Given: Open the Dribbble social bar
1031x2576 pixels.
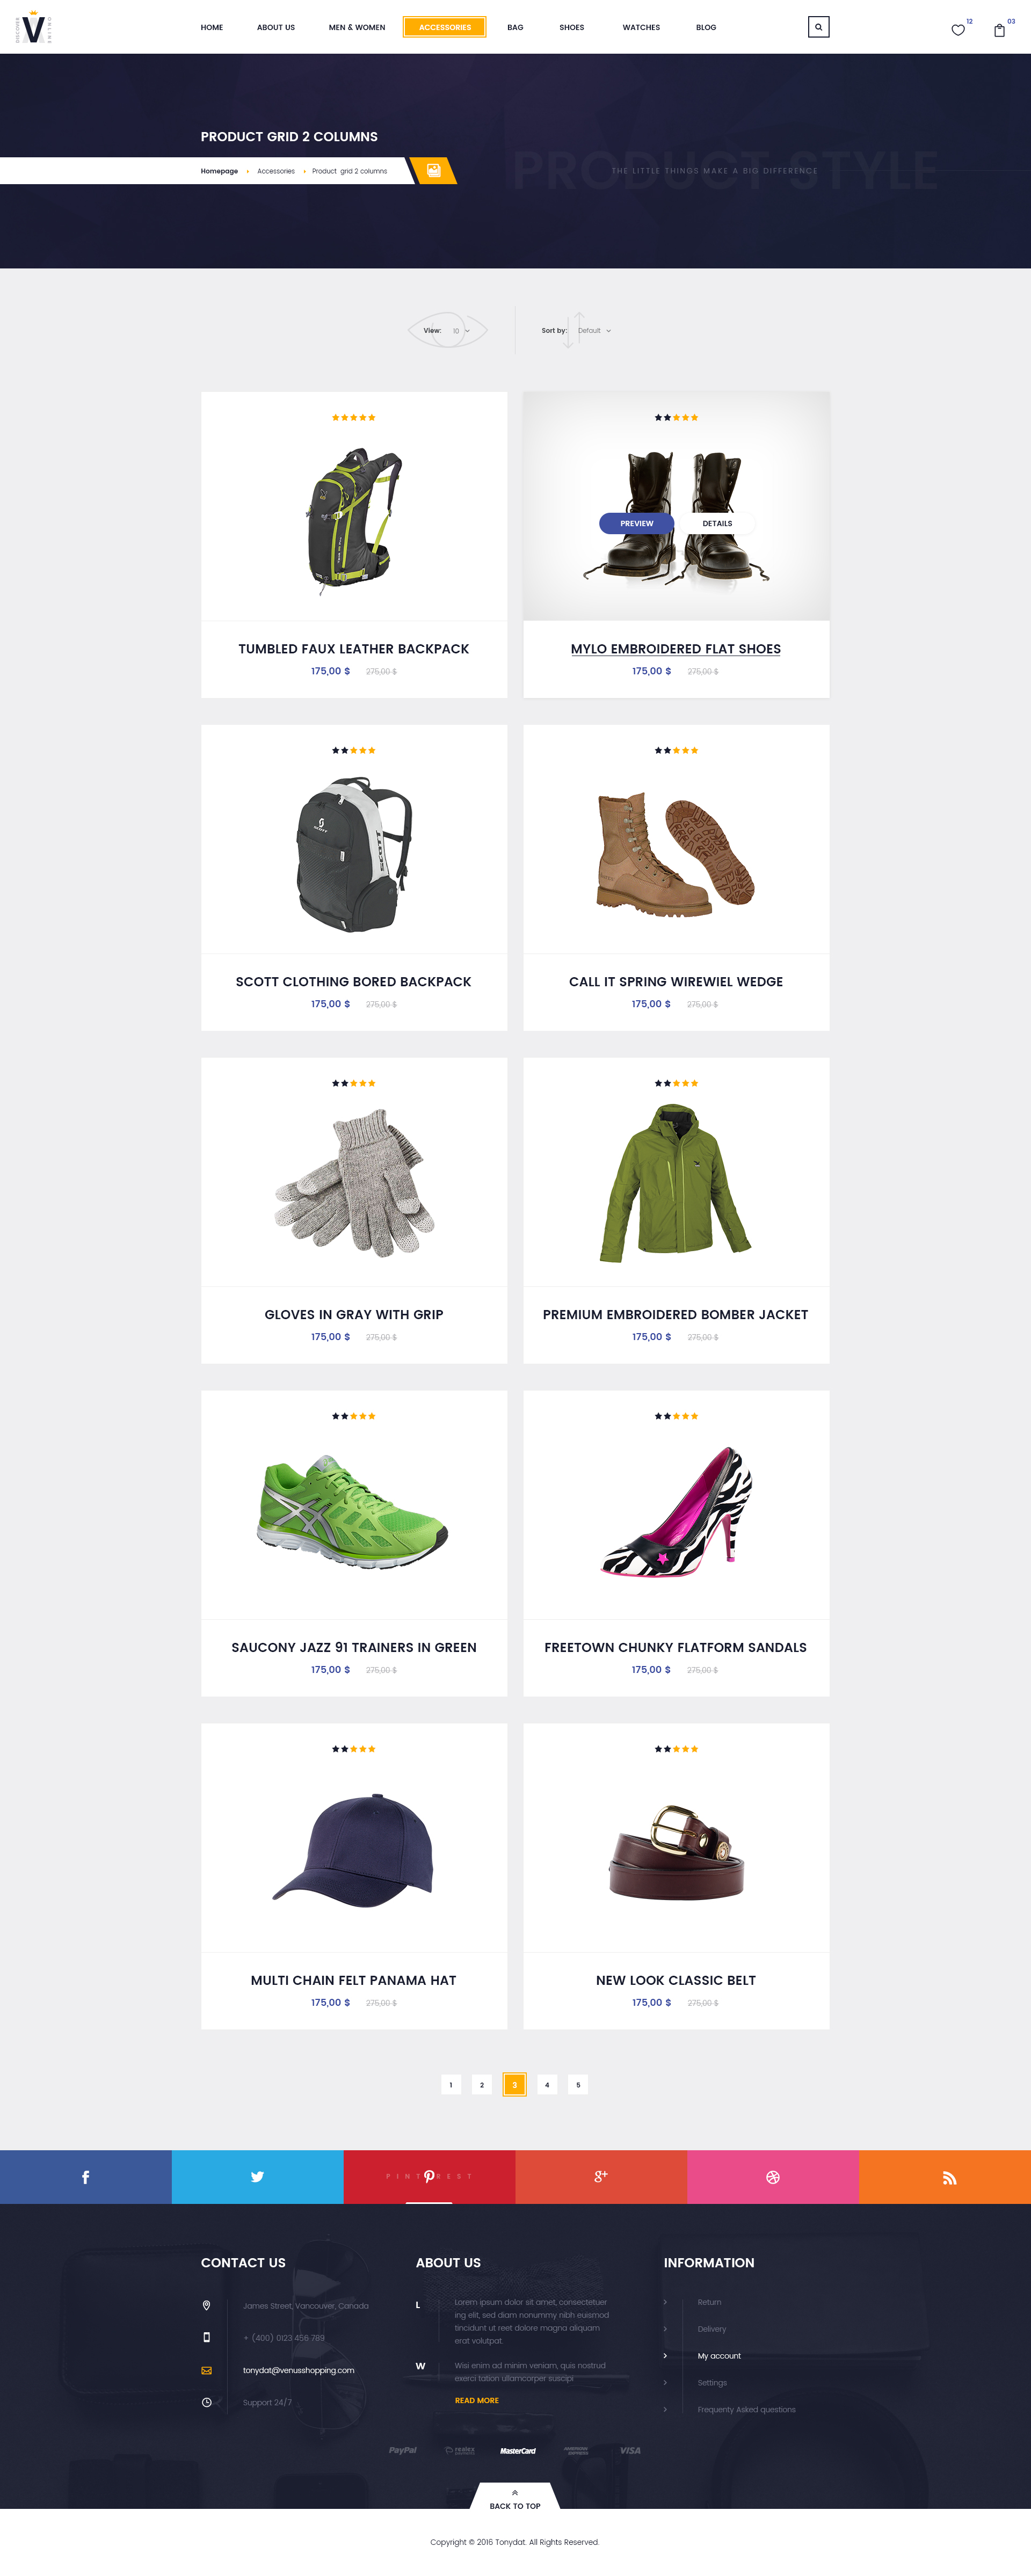Looking at the screenshot, I should coord(773,2176).
